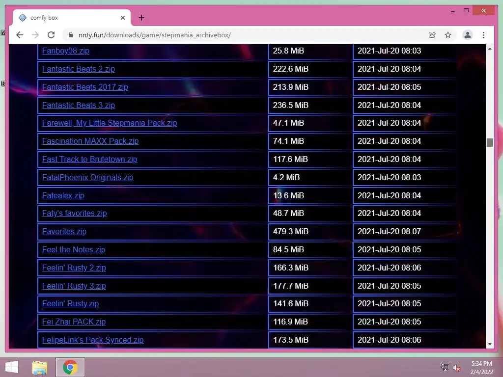Download Faty's favorites.zip

click(x=75, y=213)
